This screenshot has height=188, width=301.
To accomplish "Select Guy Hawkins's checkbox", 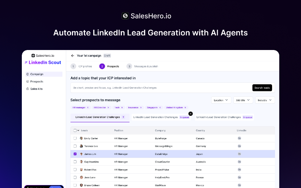I will (75, 162).
